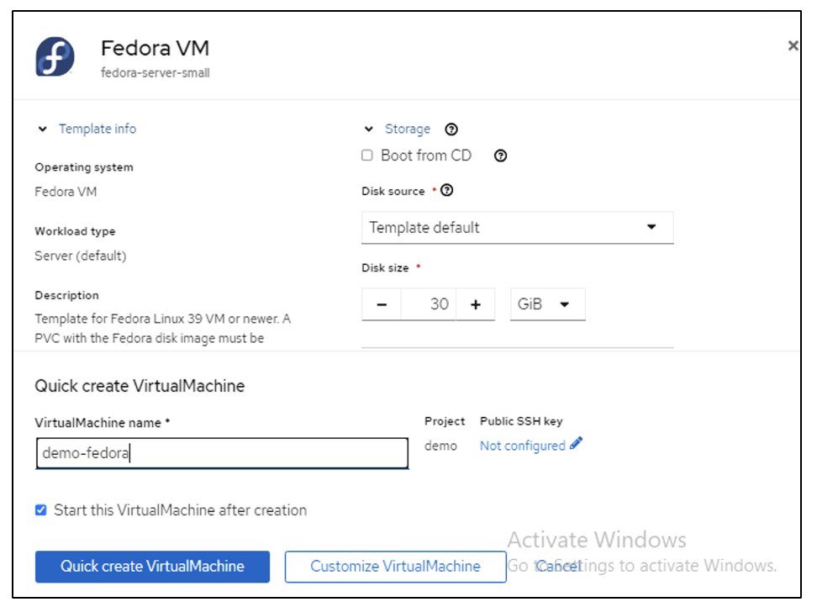Collapse the Storage section chevron

click(x=368, y=129)
